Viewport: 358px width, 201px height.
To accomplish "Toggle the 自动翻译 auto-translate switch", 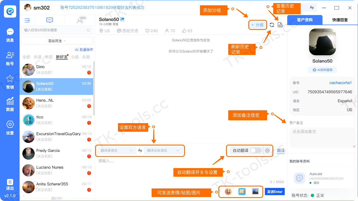I will click(256, 150).
